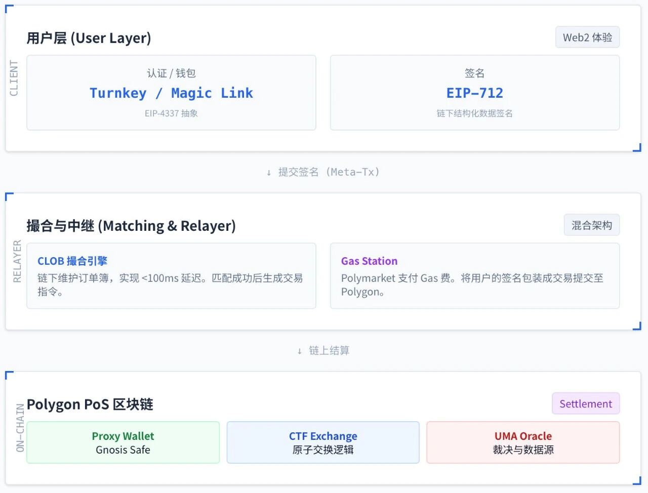Open the 混合架构 badge
Image resolution: width=648 pixels, height=493 pixels.
tap(591, 225)
